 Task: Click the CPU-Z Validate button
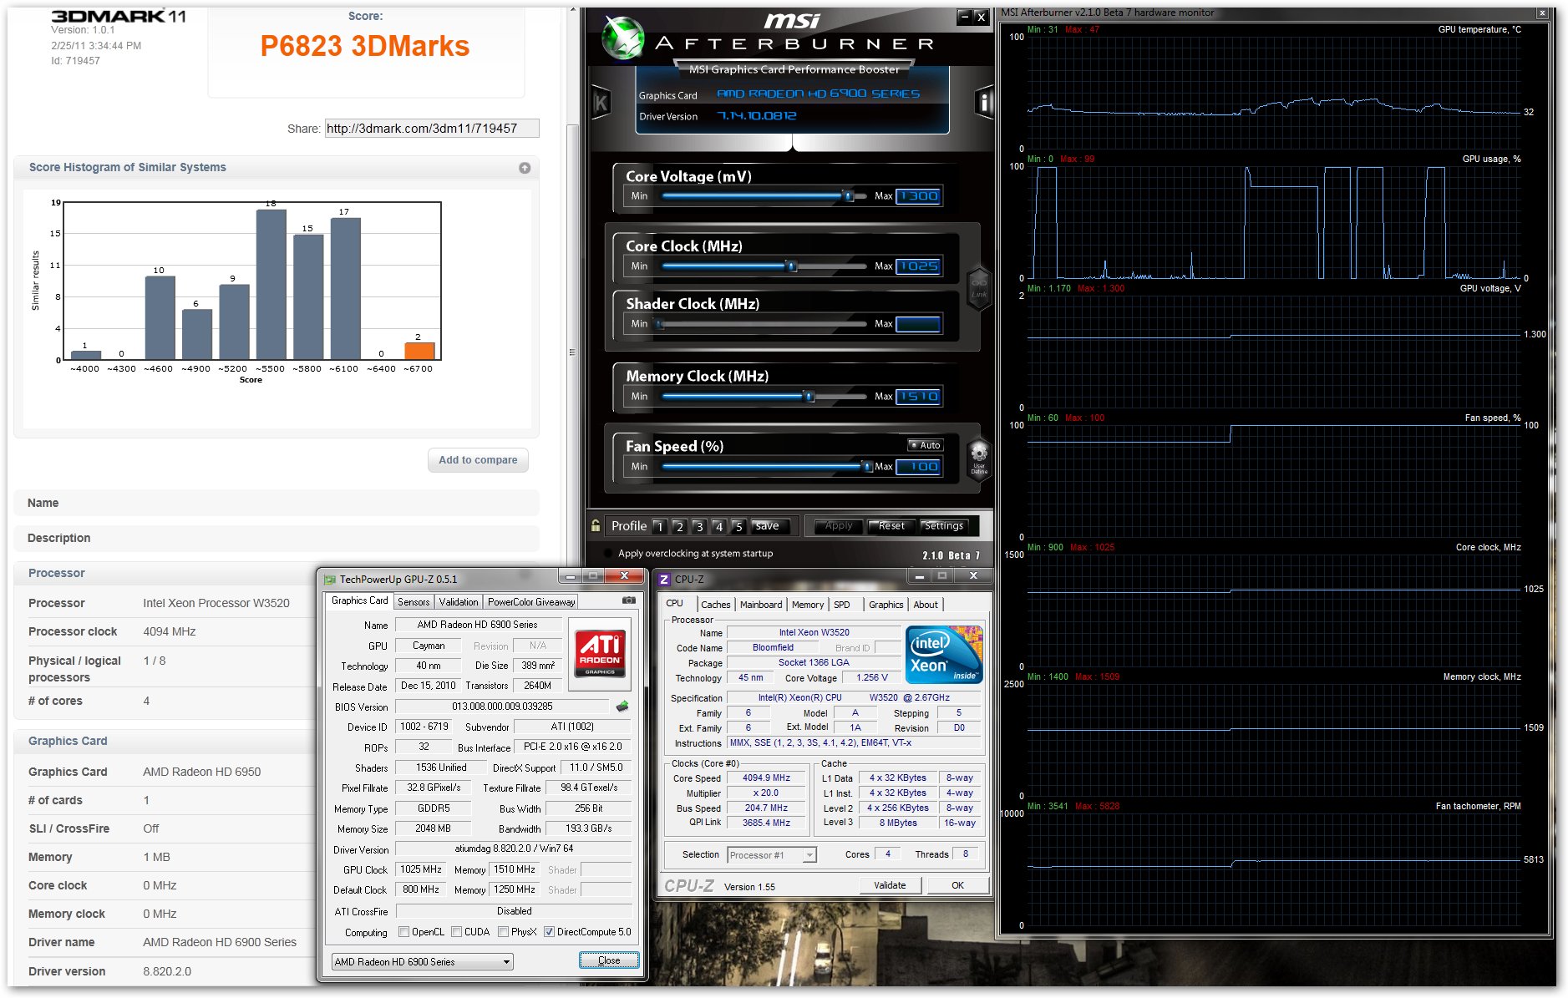pos(891,885)
